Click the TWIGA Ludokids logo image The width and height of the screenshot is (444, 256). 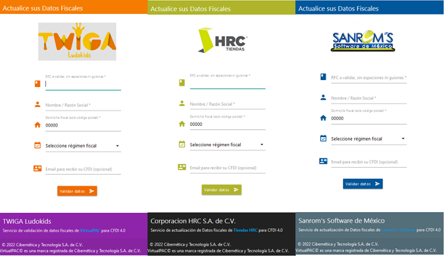[x=77, y=41]
